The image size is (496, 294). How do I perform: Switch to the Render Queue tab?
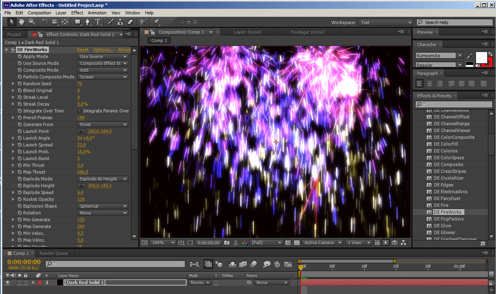54,253
